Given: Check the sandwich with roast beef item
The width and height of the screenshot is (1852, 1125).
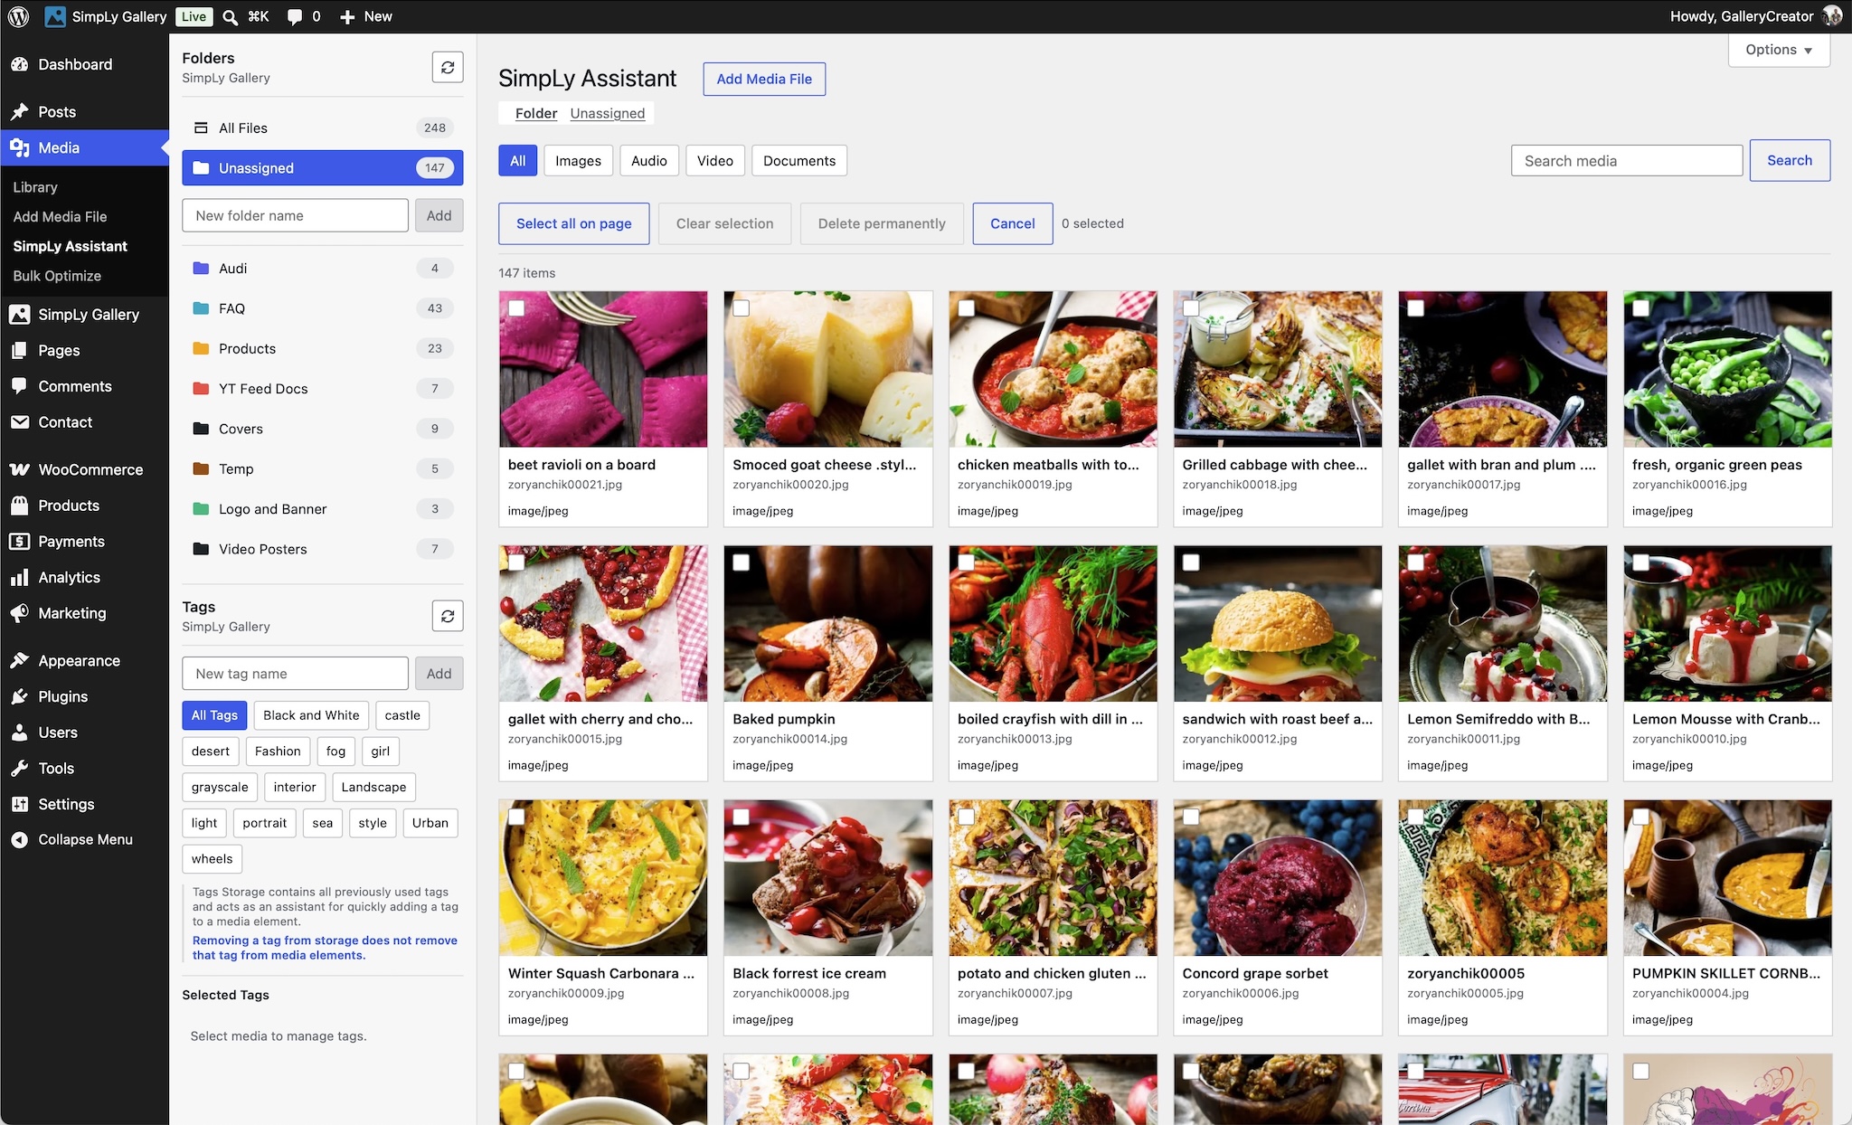Looking at the screenshot, I should [1192, 562].
